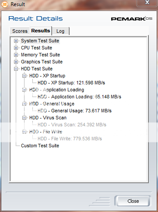Collapse the HDD - XP Startup branch

point(25,76)
